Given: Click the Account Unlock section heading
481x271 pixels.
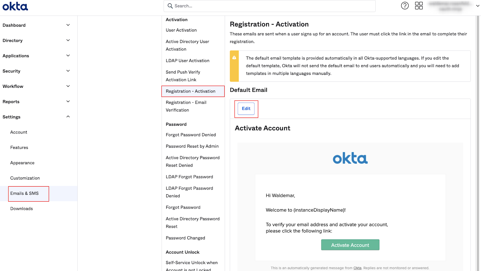Looking at the screenshot, I should click(x=182, y=252).
